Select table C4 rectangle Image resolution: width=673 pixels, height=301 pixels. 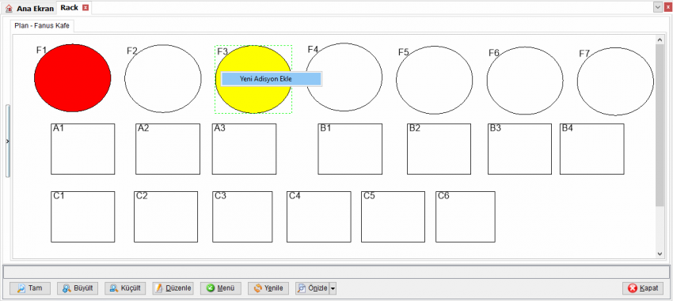point(318,216)
